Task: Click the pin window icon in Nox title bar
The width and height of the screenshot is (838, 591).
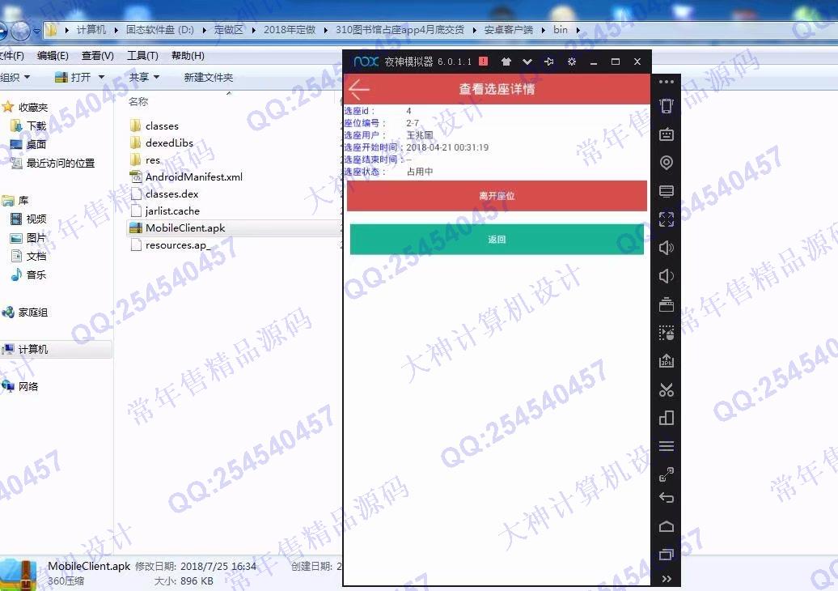Action: click(x=549, y=62)
